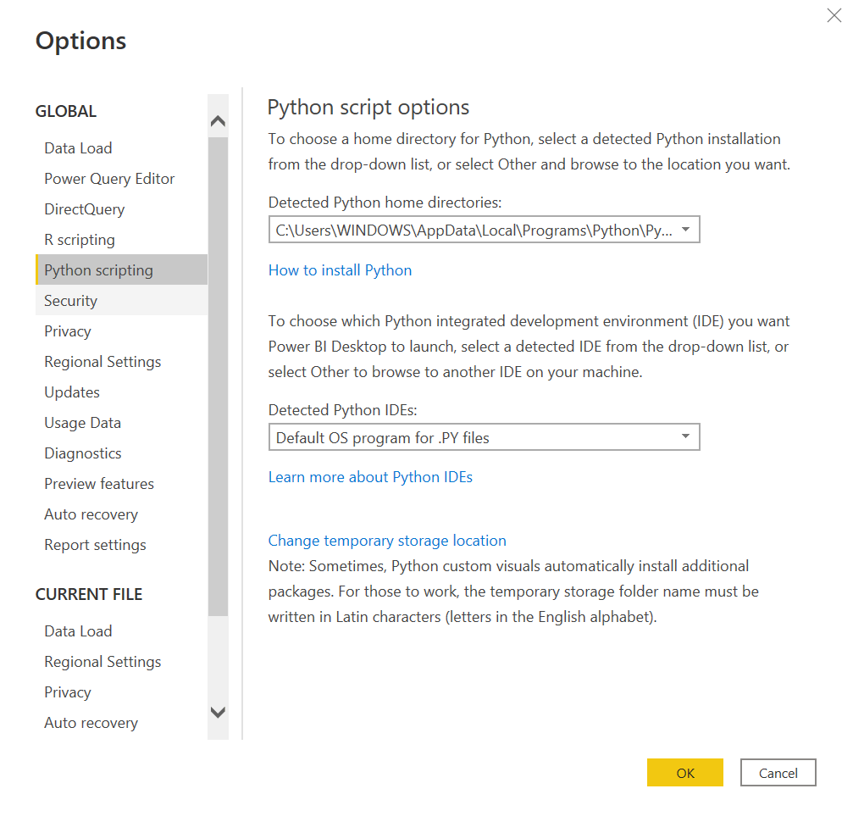Select Global Regional Settings

pyautogui.click(x=102, y=362)
